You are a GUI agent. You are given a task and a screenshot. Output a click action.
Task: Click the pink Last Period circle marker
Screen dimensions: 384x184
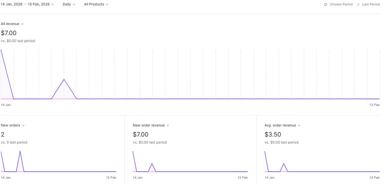pyautogui.click(x=358, y=4)
